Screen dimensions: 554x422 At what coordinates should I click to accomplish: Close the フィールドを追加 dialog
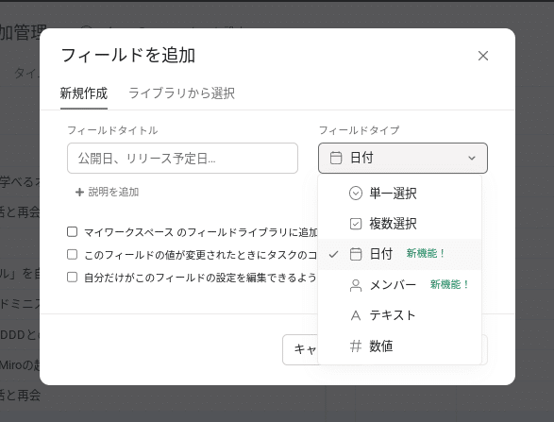coord(483,56)
